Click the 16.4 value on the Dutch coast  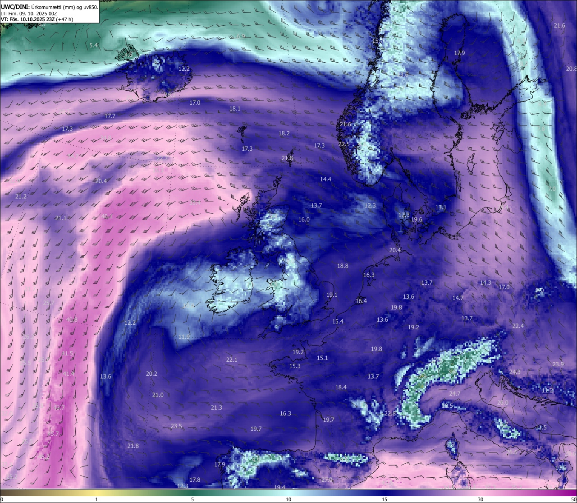click(361, 301)
